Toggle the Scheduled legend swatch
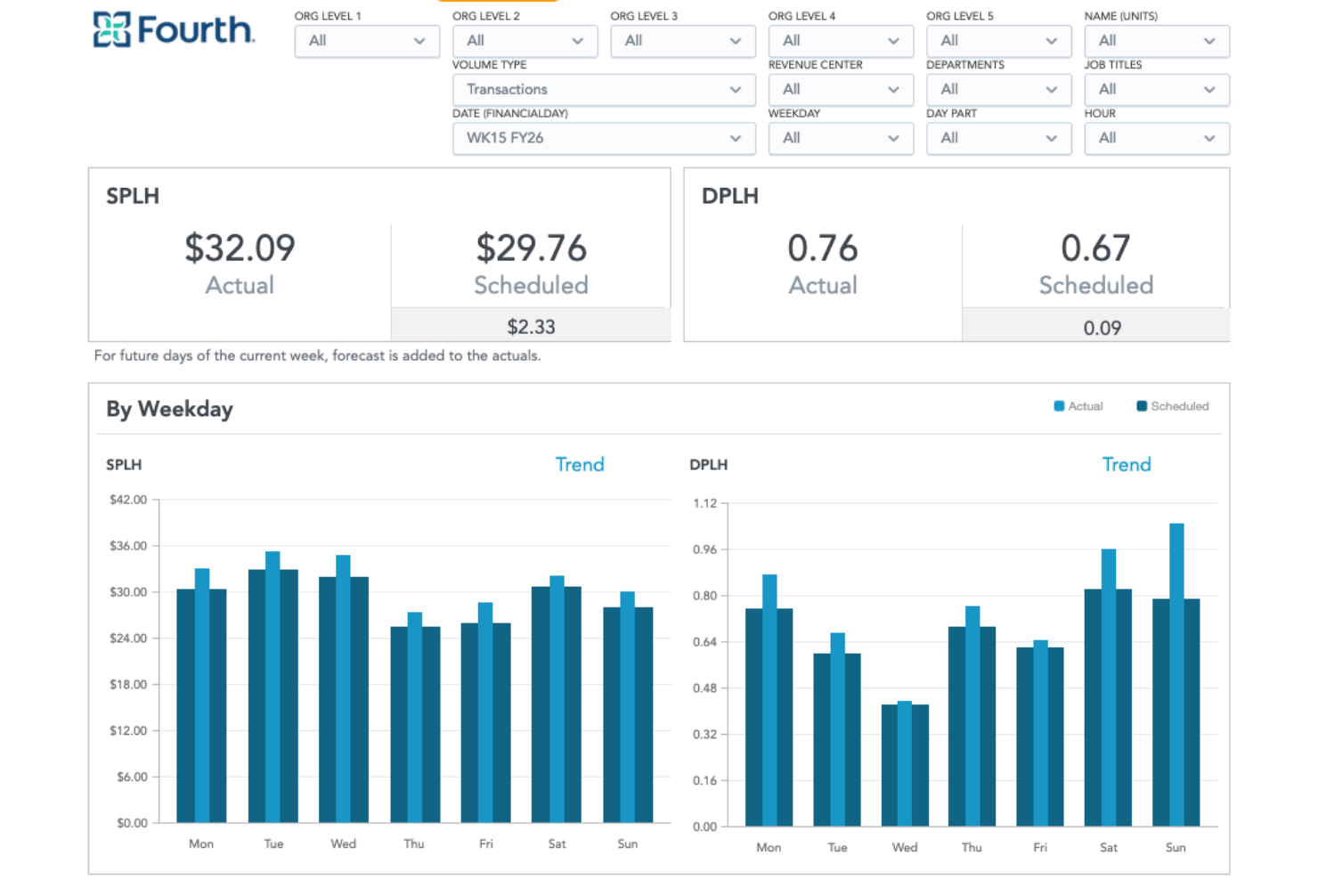 1142,406
